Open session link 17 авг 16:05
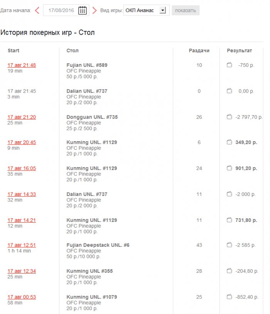270x314 pixels. coord(22,168)
